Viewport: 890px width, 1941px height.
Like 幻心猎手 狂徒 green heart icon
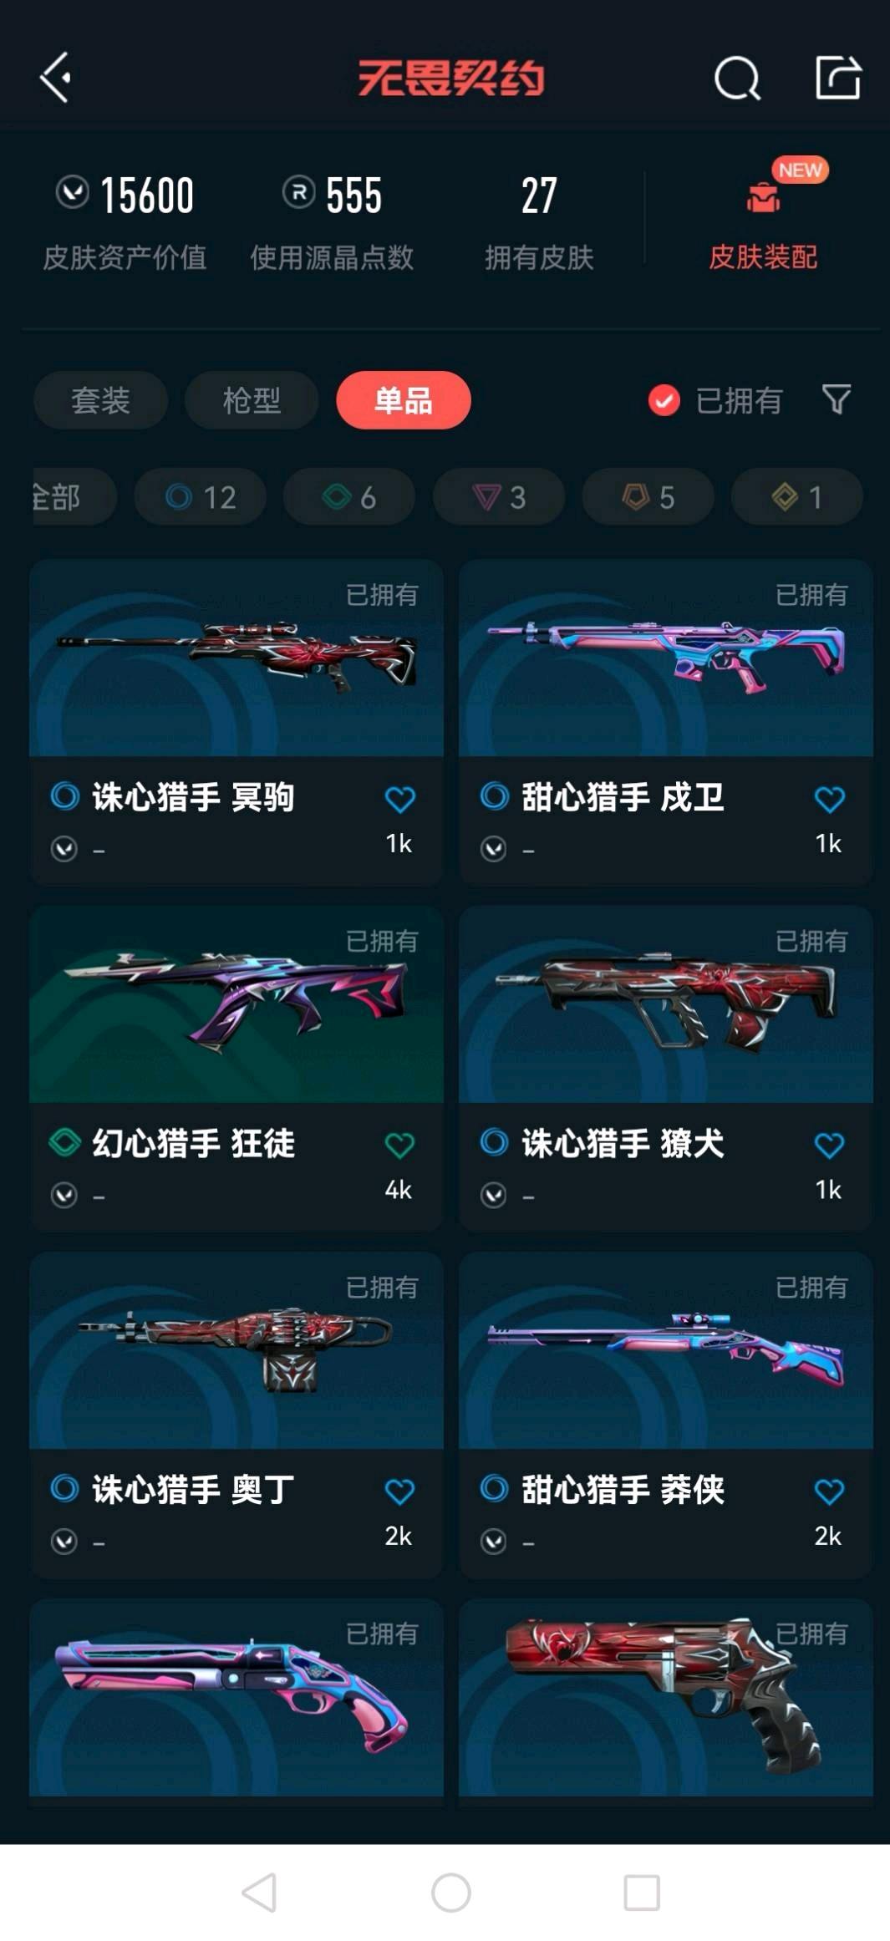399,1145
